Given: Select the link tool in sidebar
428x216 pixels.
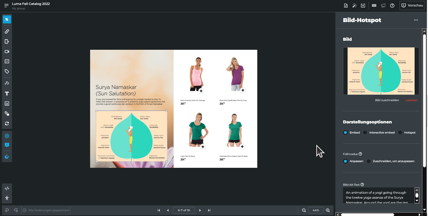Looking at the screenshot, I should (7, 32).
